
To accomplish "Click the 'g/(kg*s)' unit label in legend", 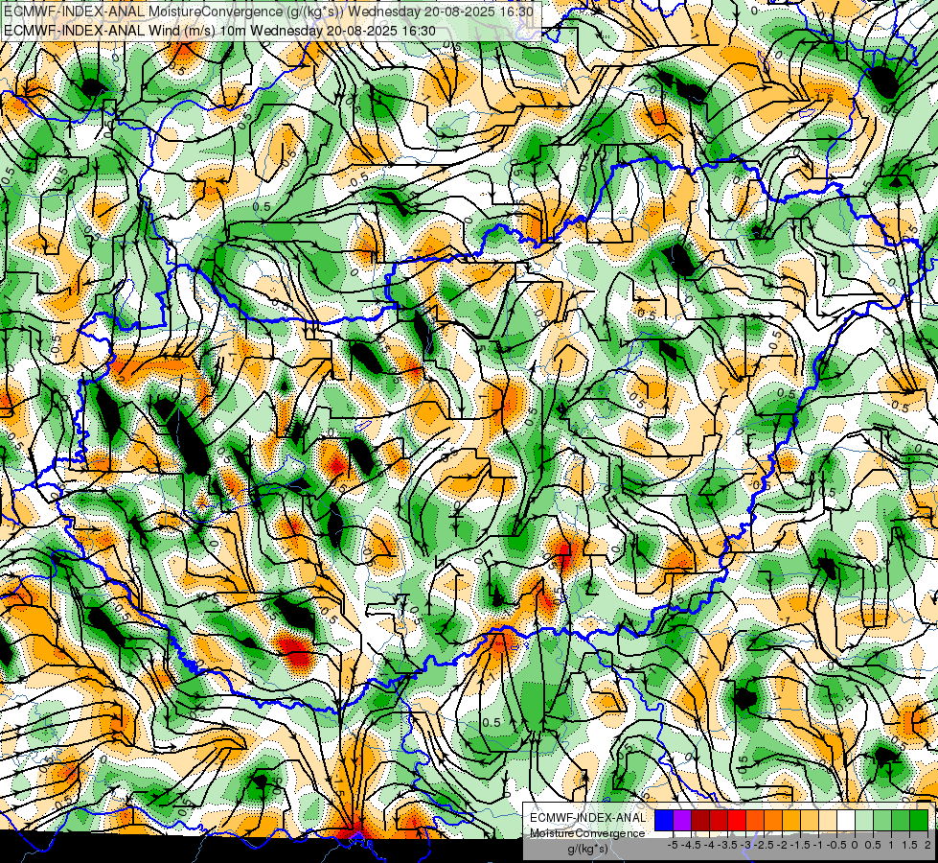I will pos(587,850).
